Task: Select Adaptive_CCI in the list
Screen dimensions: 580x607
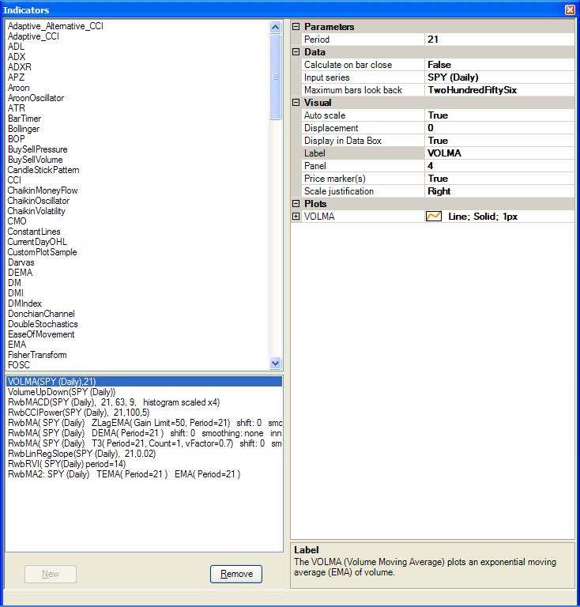Action: [x=33, y=36]
